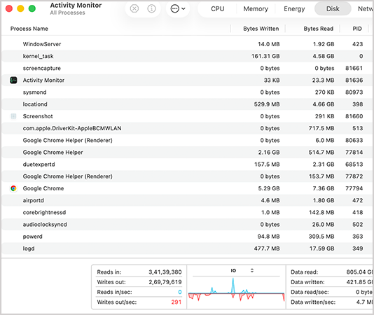
Task: Switch to the Memory tab
Action: point(256,9)
